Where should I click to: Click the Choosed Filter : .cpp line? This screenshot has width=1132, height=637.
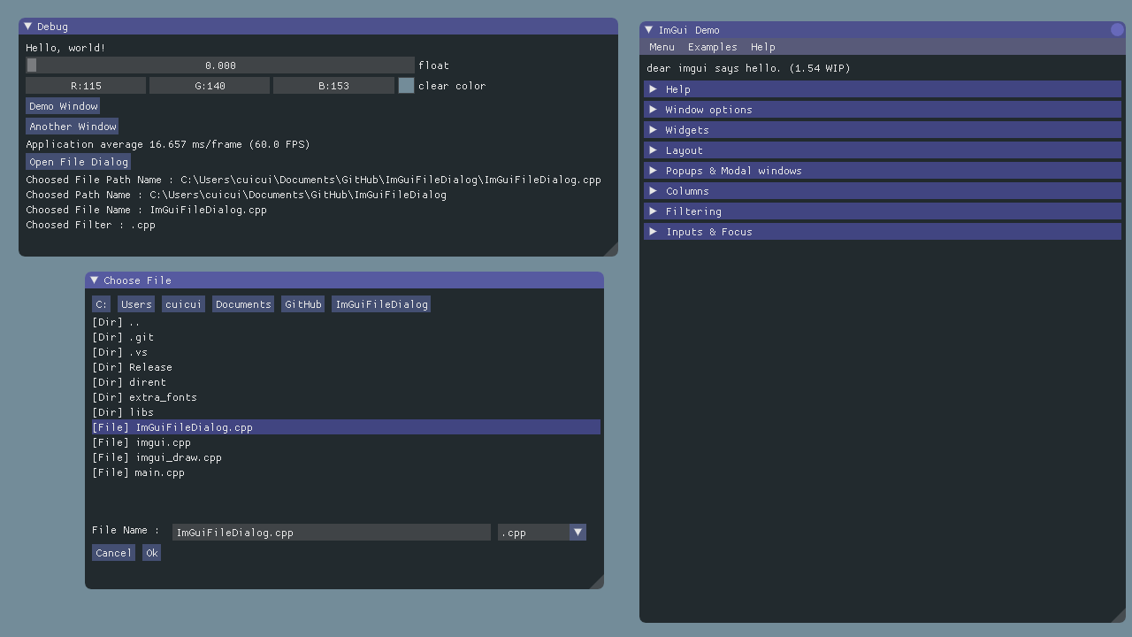(x=90, y=225)
